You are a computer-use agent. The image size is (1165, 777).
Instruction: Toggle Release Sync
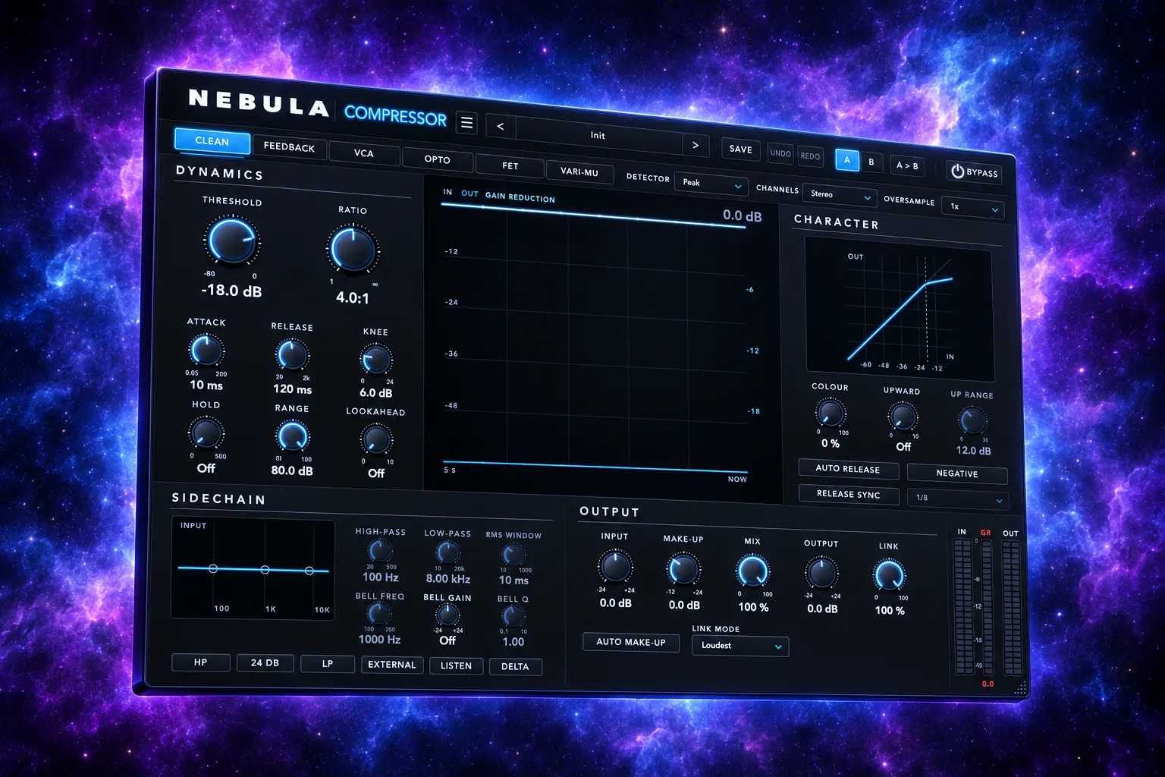coord(848,494)
